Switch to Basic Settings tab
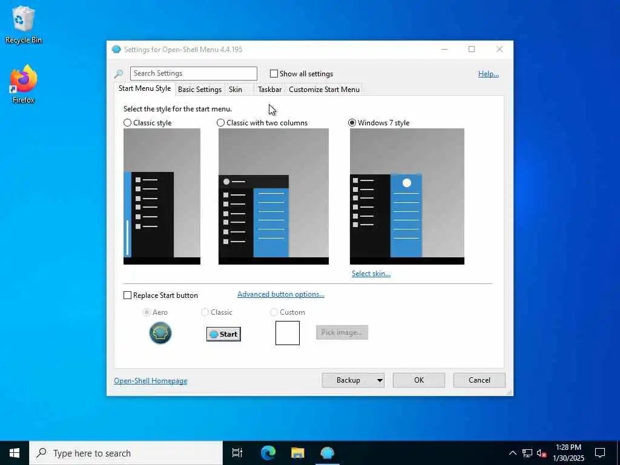This screenshot has height=465, width=620. [200, 90]
